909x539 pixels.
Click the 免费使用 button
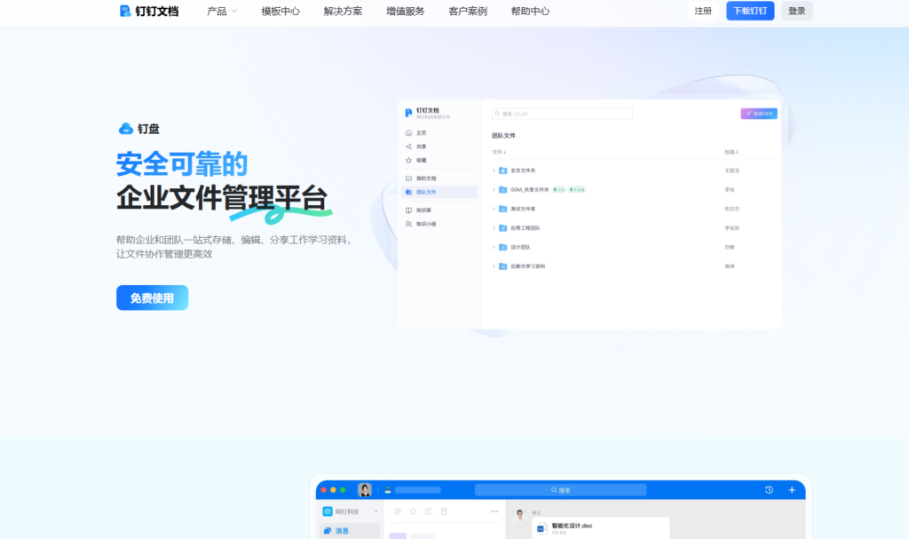(x=152, y=297)
